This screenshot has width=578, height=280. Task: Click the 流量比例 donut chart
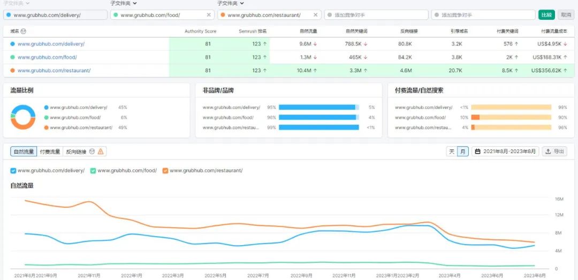click(23, 117)
